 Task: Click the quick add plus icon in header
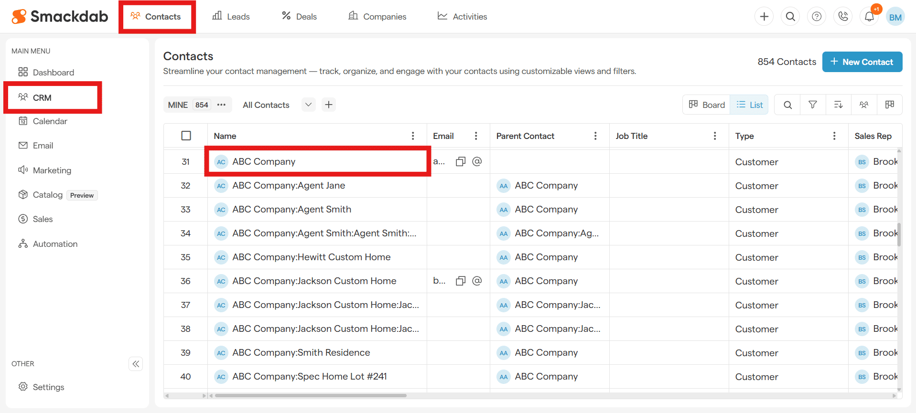coord(764,17)
